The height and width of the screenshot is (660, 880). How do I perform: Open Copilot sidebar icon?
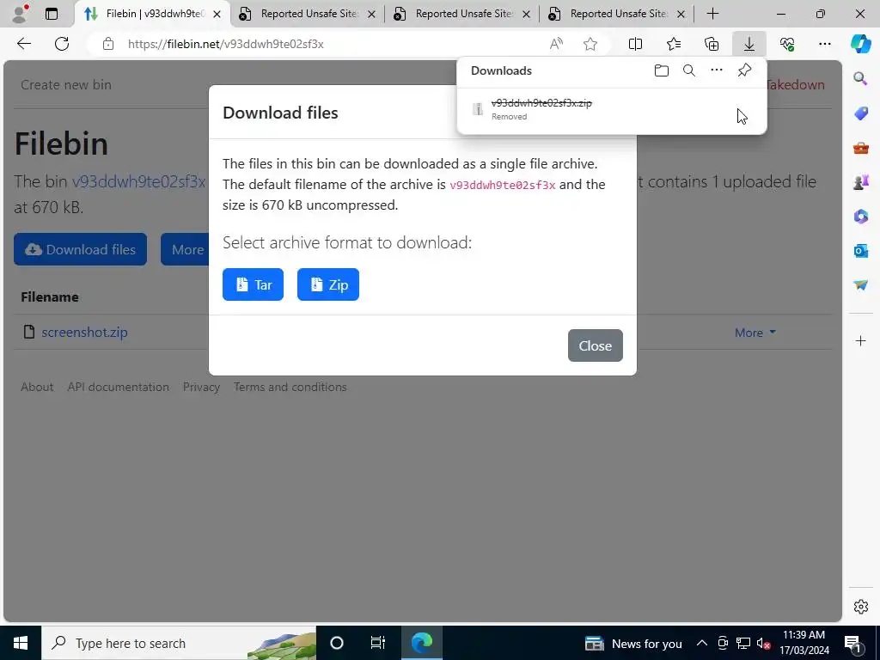tap(860, 44)
